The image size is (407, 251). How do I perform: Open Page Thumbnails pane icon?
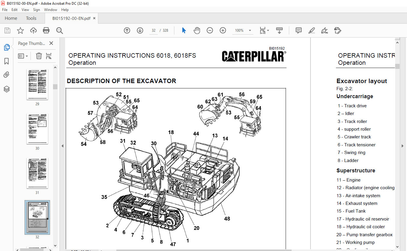[x=7, y=47]
